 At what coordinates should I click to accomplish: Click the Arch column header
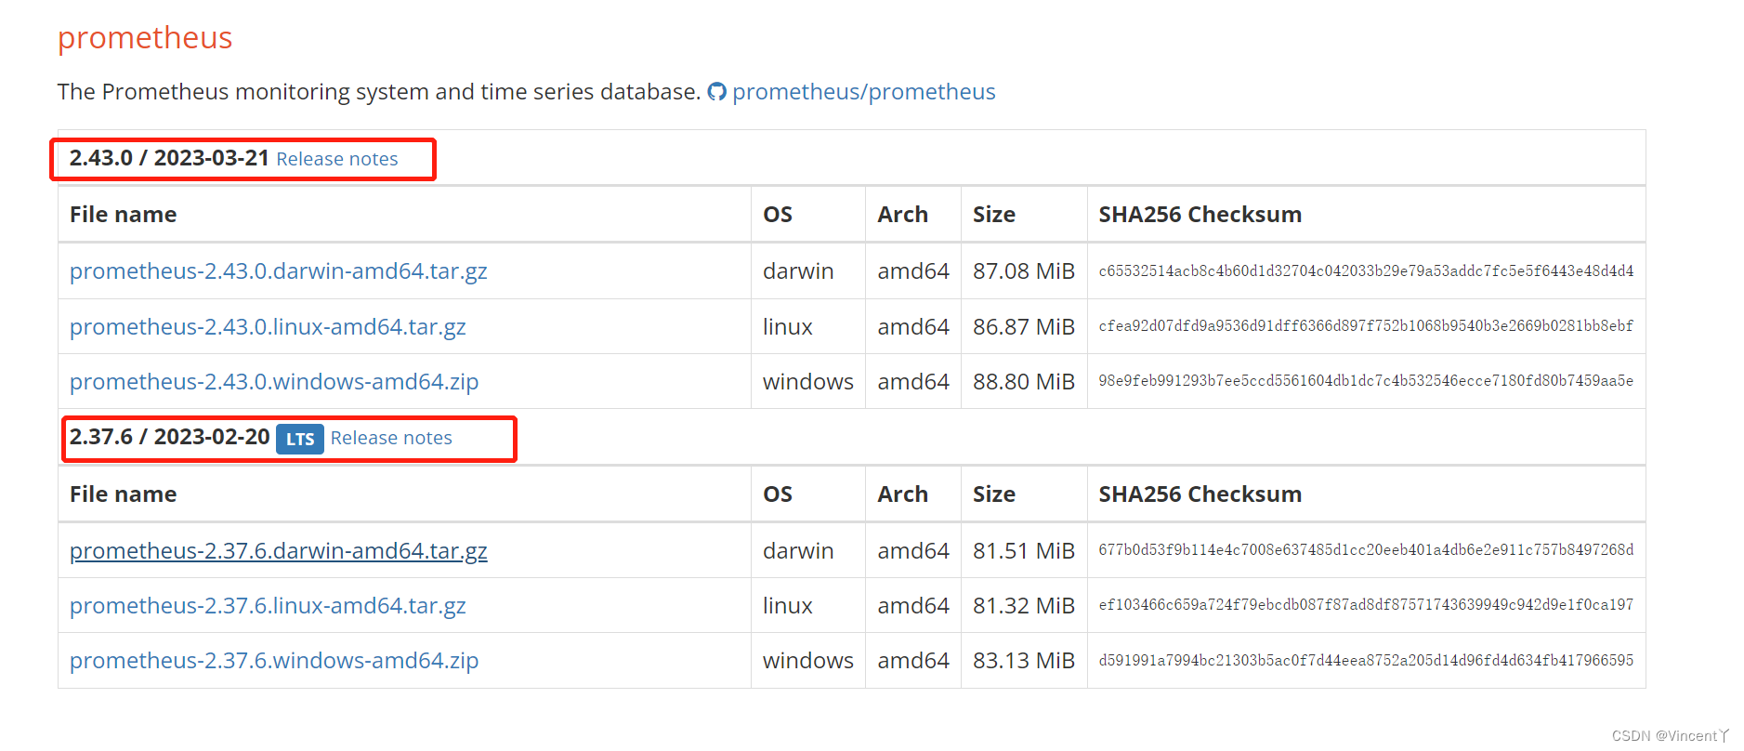[902, 214]
